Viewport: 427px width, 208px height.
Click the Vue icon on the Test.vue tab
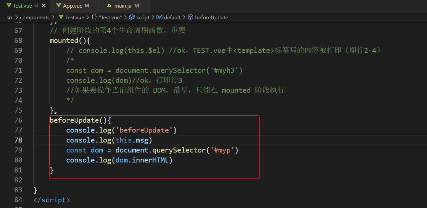pyautogui.click(x=9, y=6)
